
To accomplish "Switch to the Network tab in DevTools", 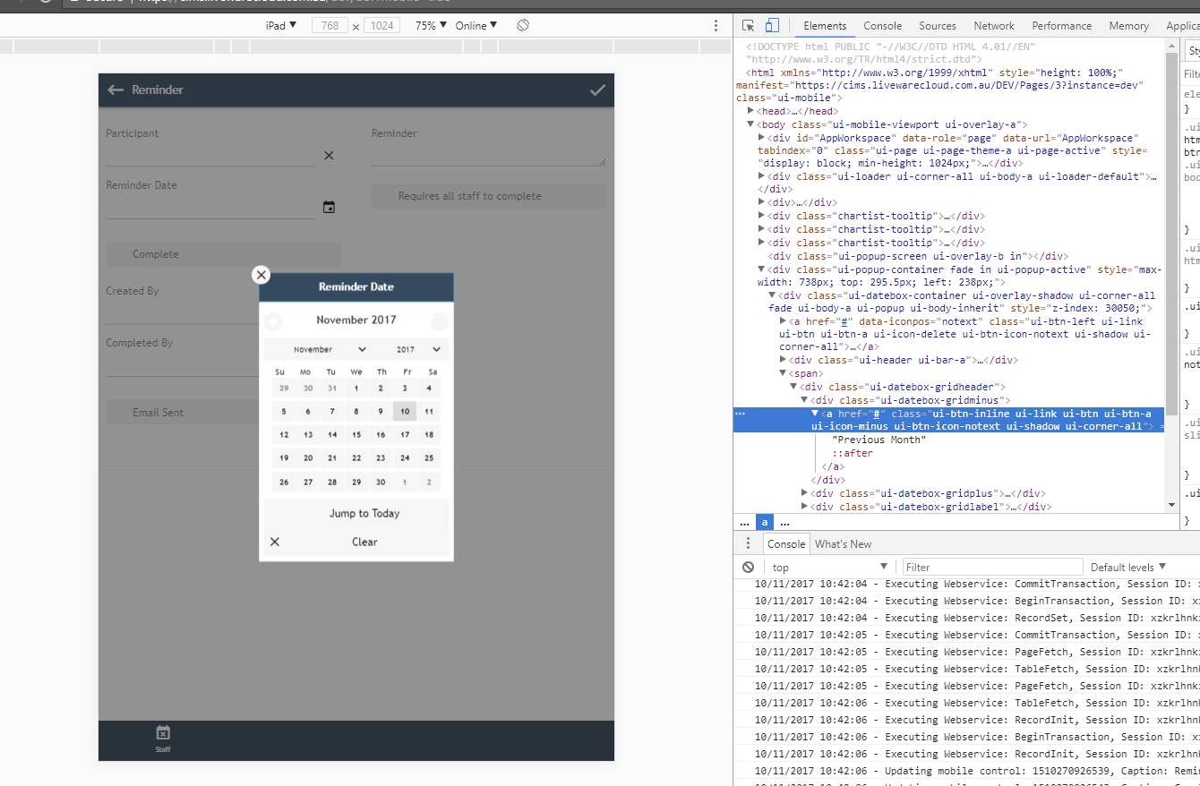I will point(994,25).
